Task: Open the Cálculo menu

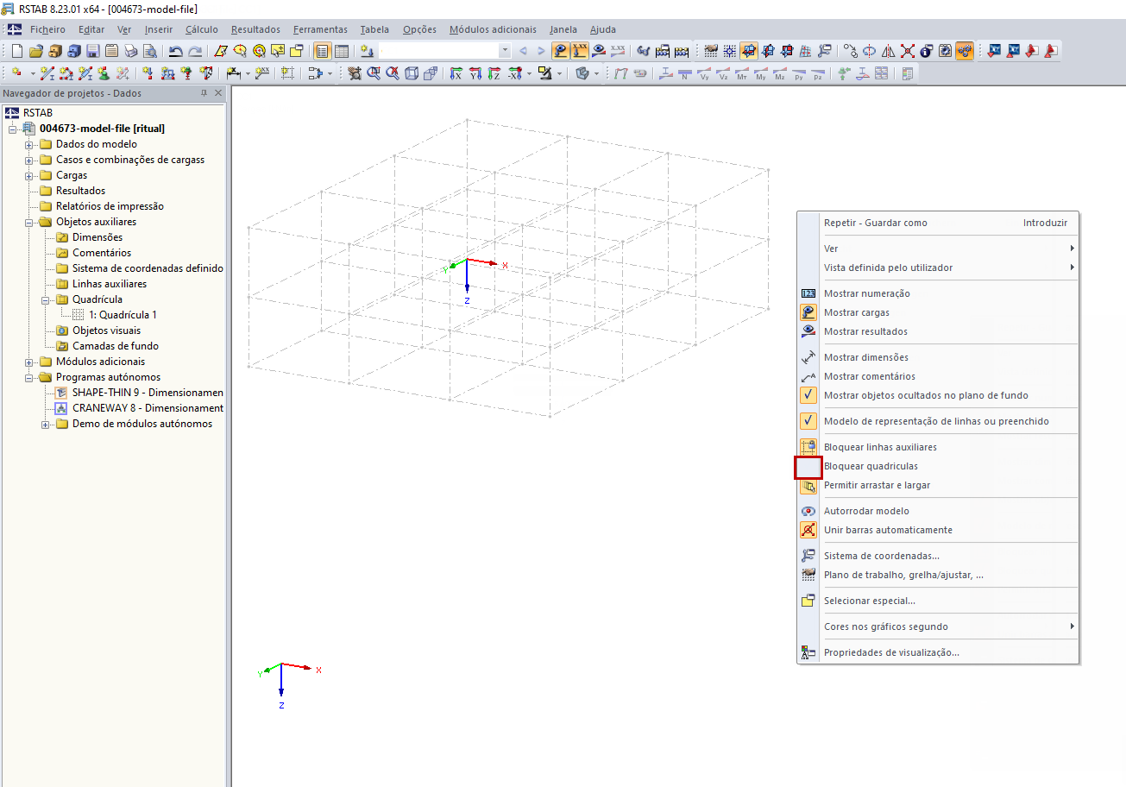Action: 202,29
